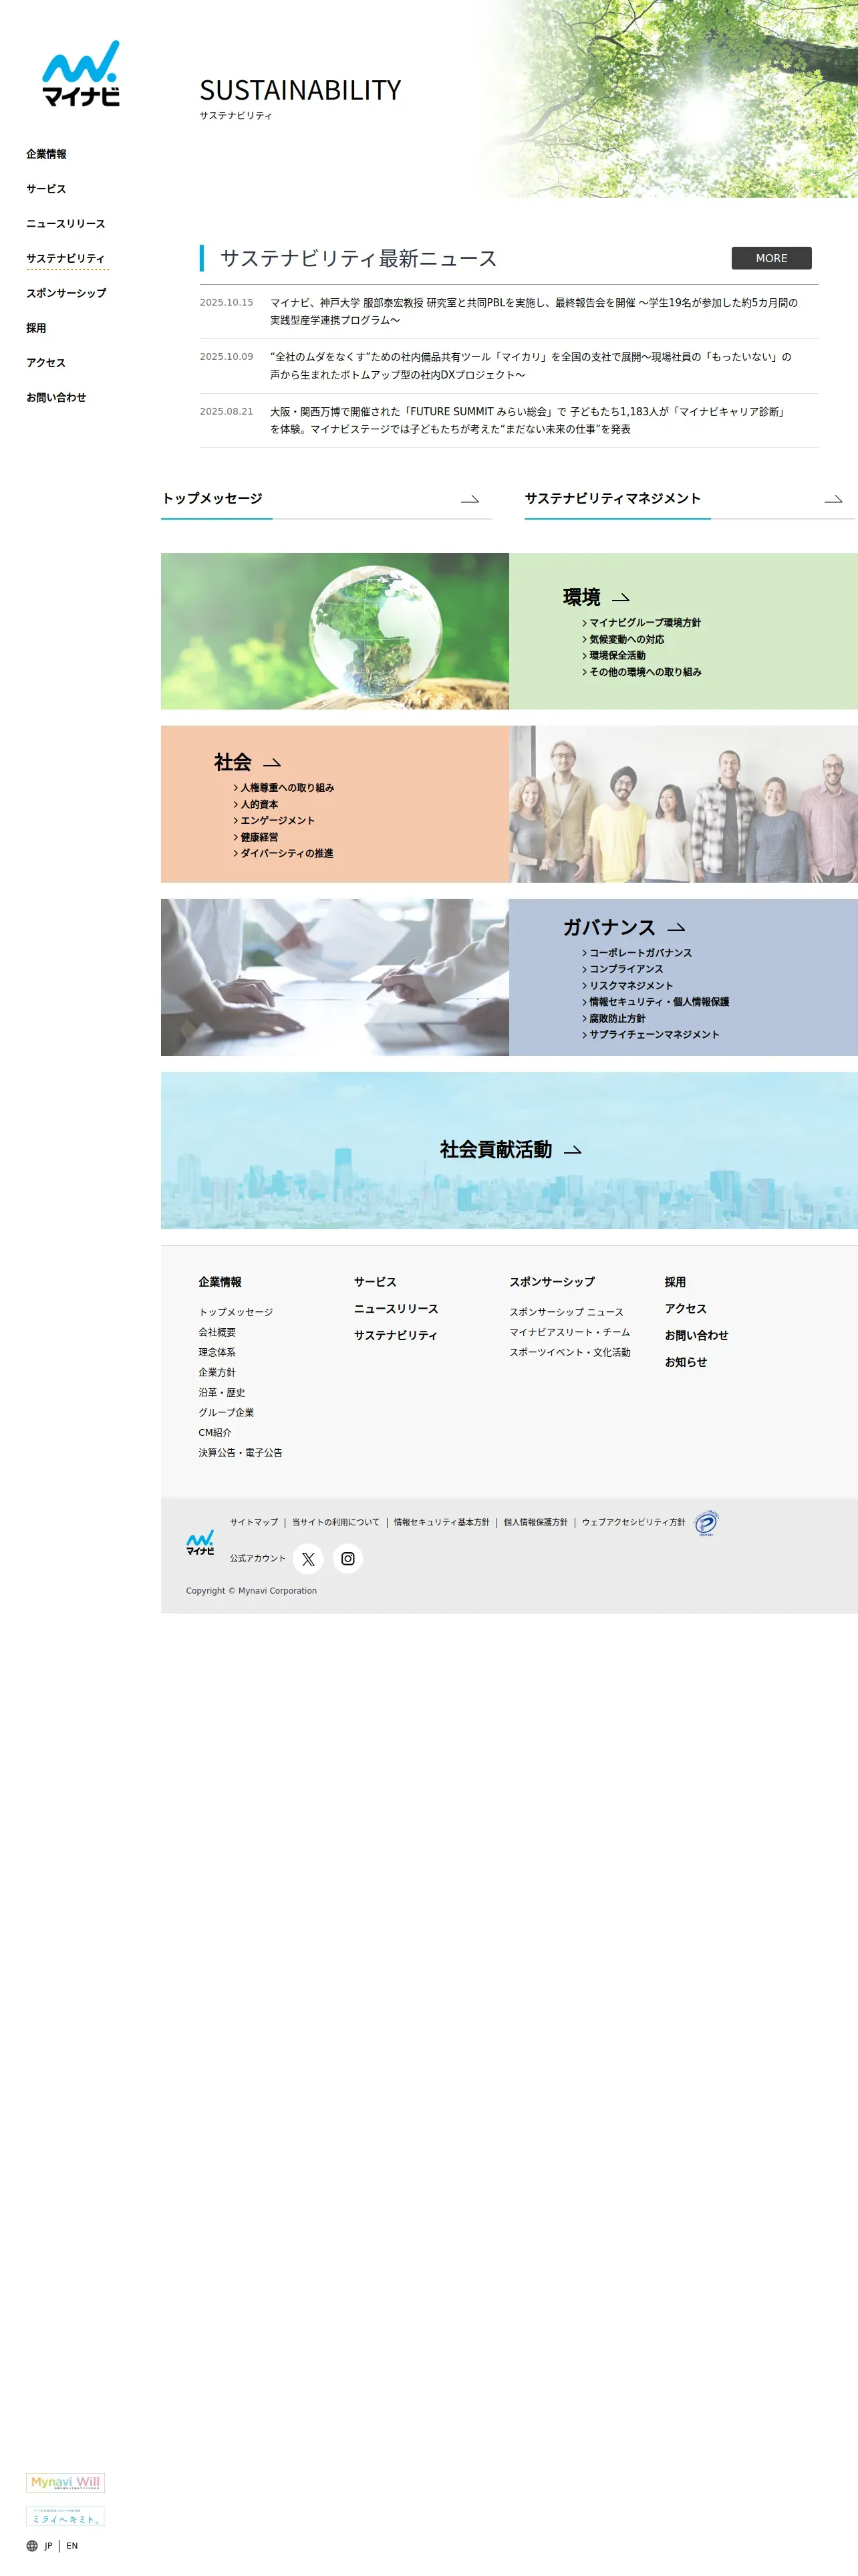Open the Instagram official account icon
Screen dimensions: 858x2576
[x=347, y=1558]
